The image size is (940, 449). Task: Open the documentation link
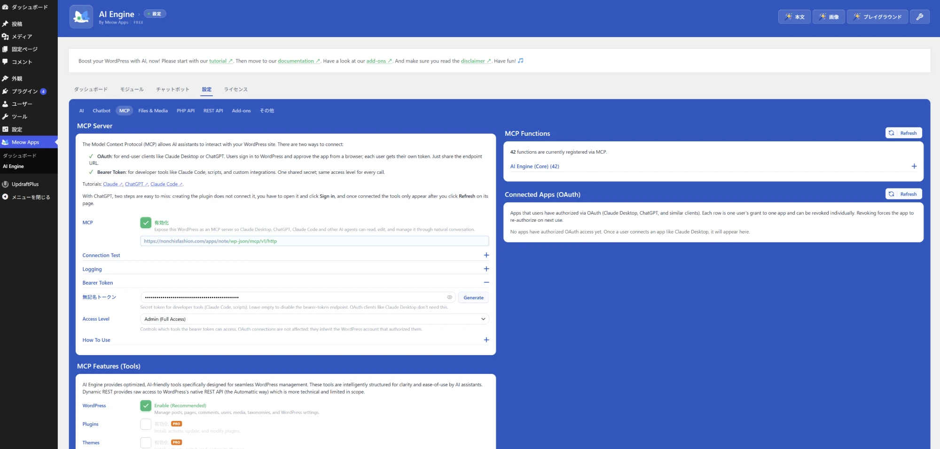299,61
